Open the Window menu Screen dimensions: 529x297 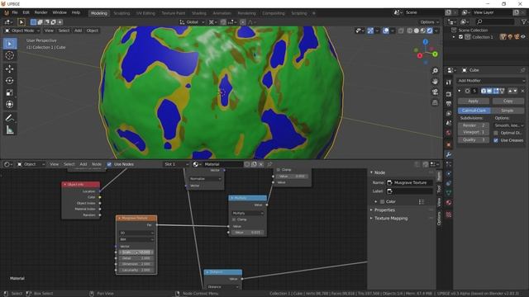coord(60,12)
